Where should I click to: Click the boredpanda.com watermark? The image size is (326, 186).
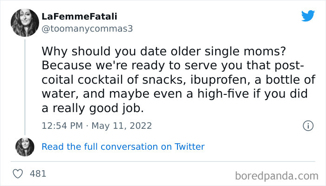click(277, 175)
